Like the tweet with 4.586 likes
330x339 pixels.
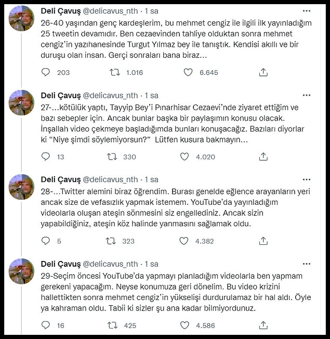[184, 325]
